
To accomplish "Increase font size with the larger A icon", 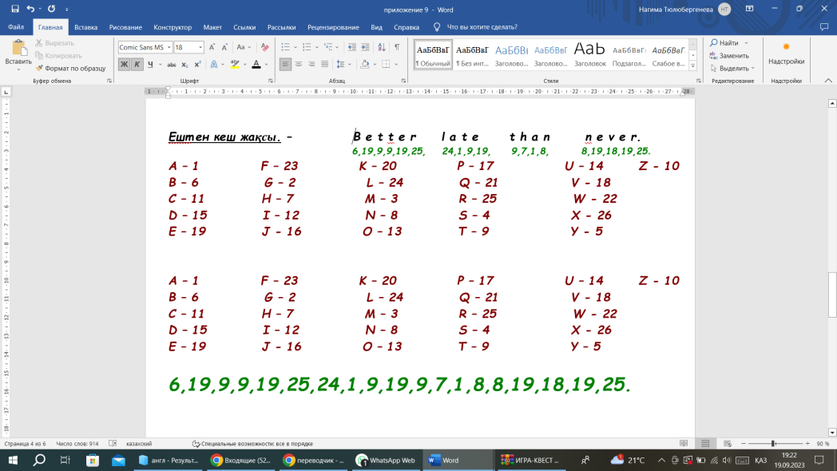I will (x=212, y=47).
